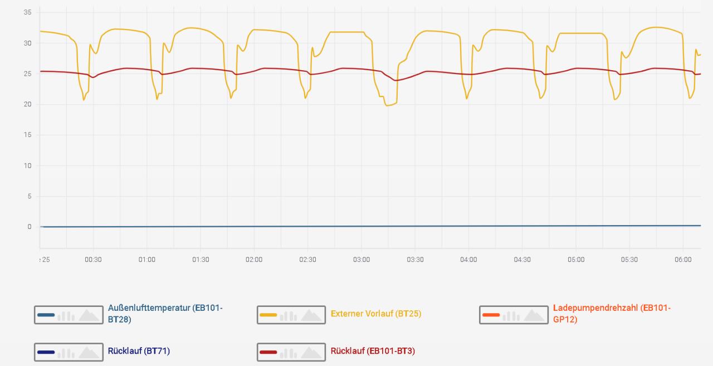Click the 05:30 time axis label
This screenshot has height=366, width=713.
coord(629,260)
